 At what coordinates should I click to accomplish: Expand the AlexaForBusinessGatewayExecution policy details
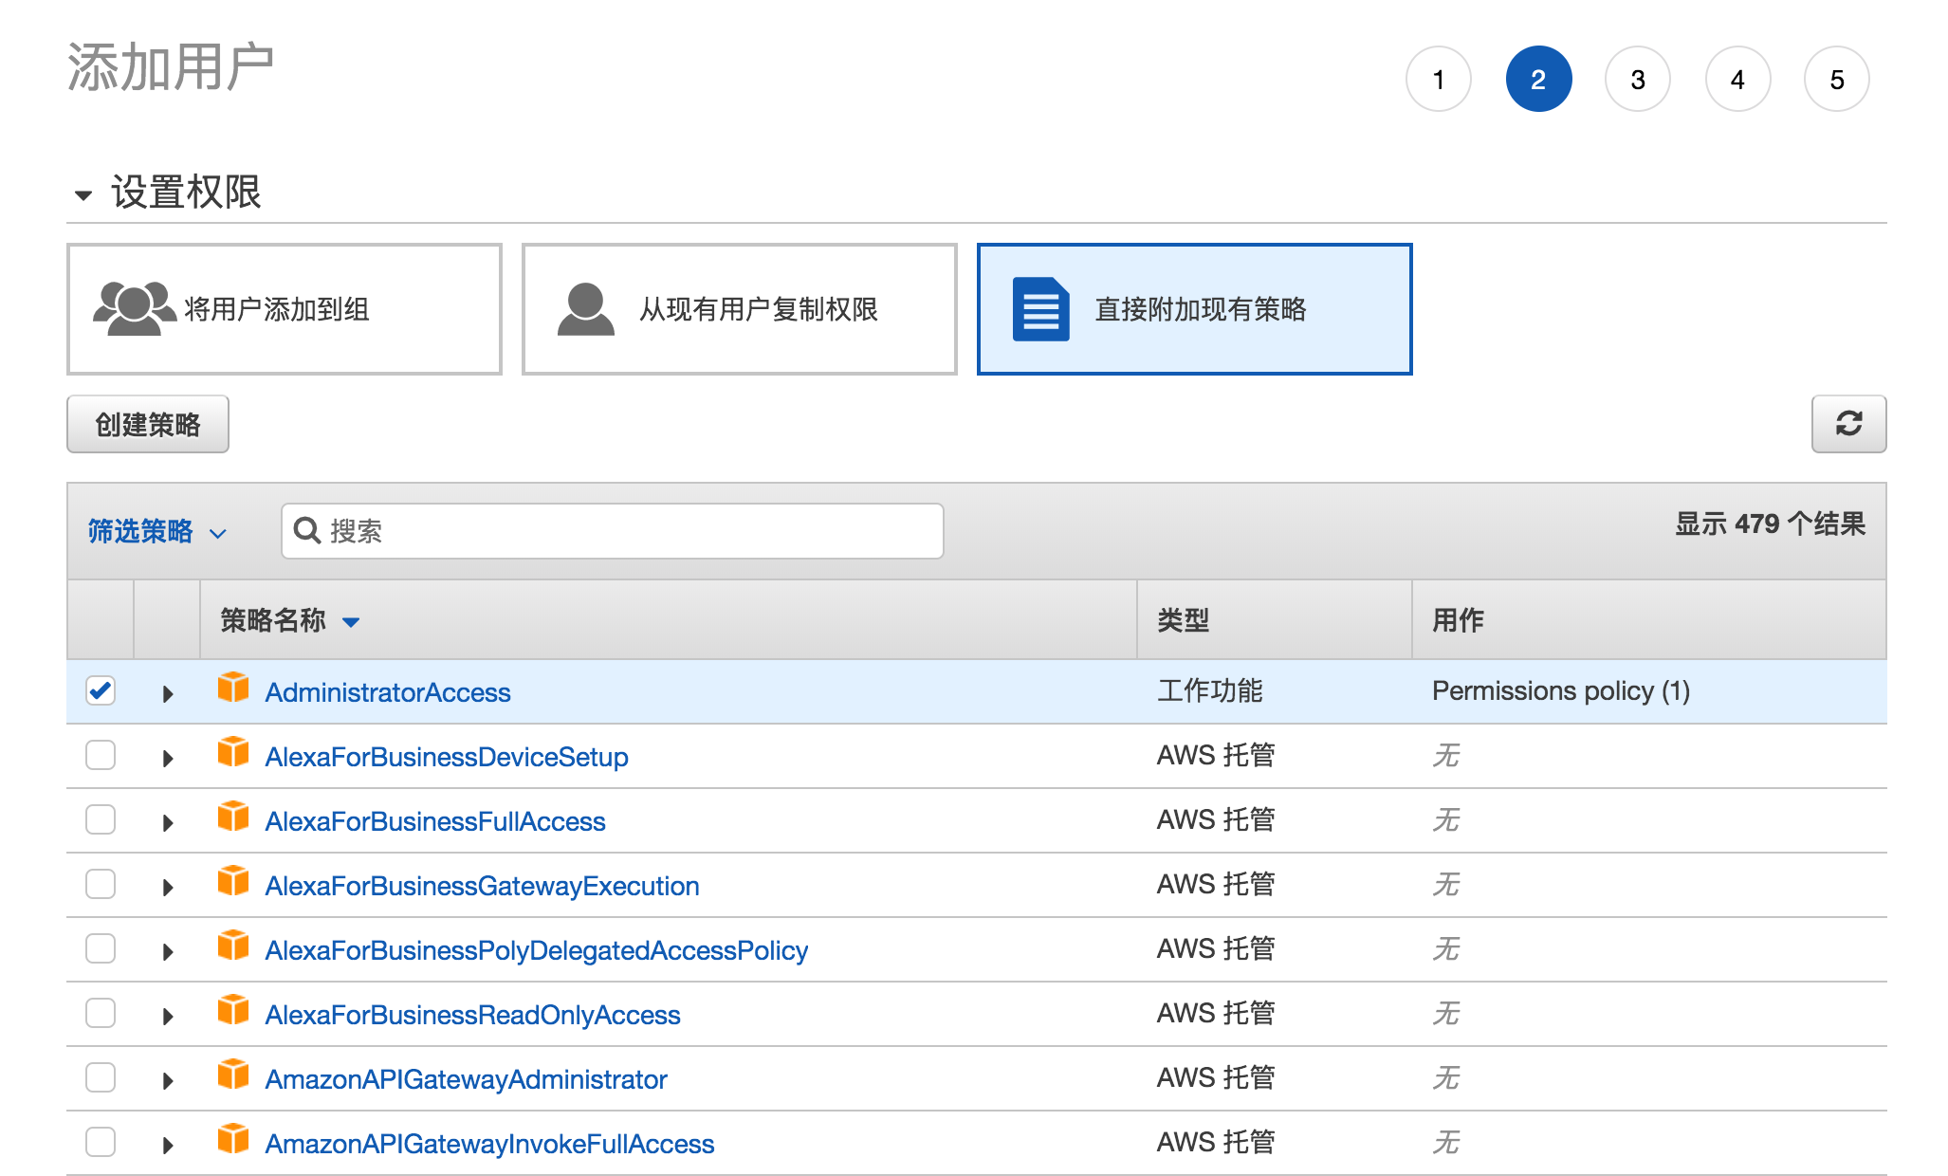(168, 887)
